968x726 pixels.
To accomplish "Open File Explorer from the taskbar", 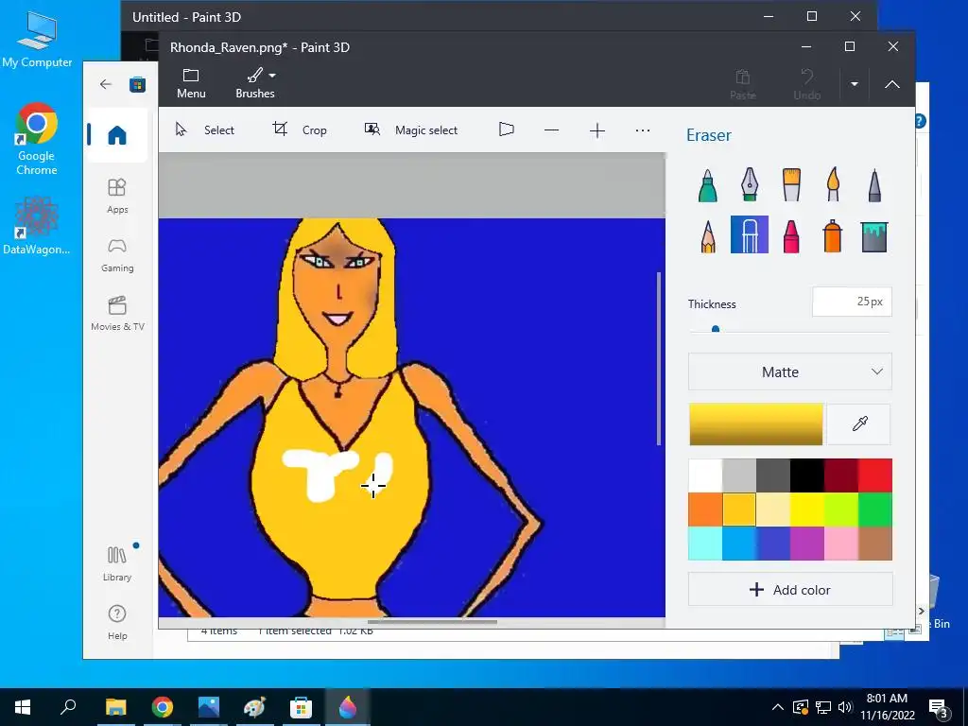I will [115, 707].
